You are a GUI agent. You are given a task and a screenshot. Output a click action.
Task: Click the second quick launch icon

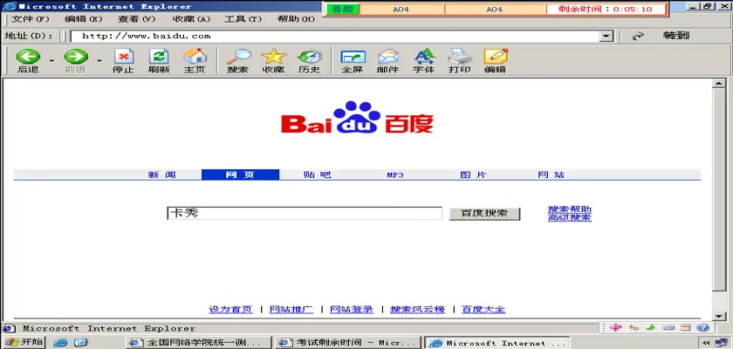tap(81, 343)
